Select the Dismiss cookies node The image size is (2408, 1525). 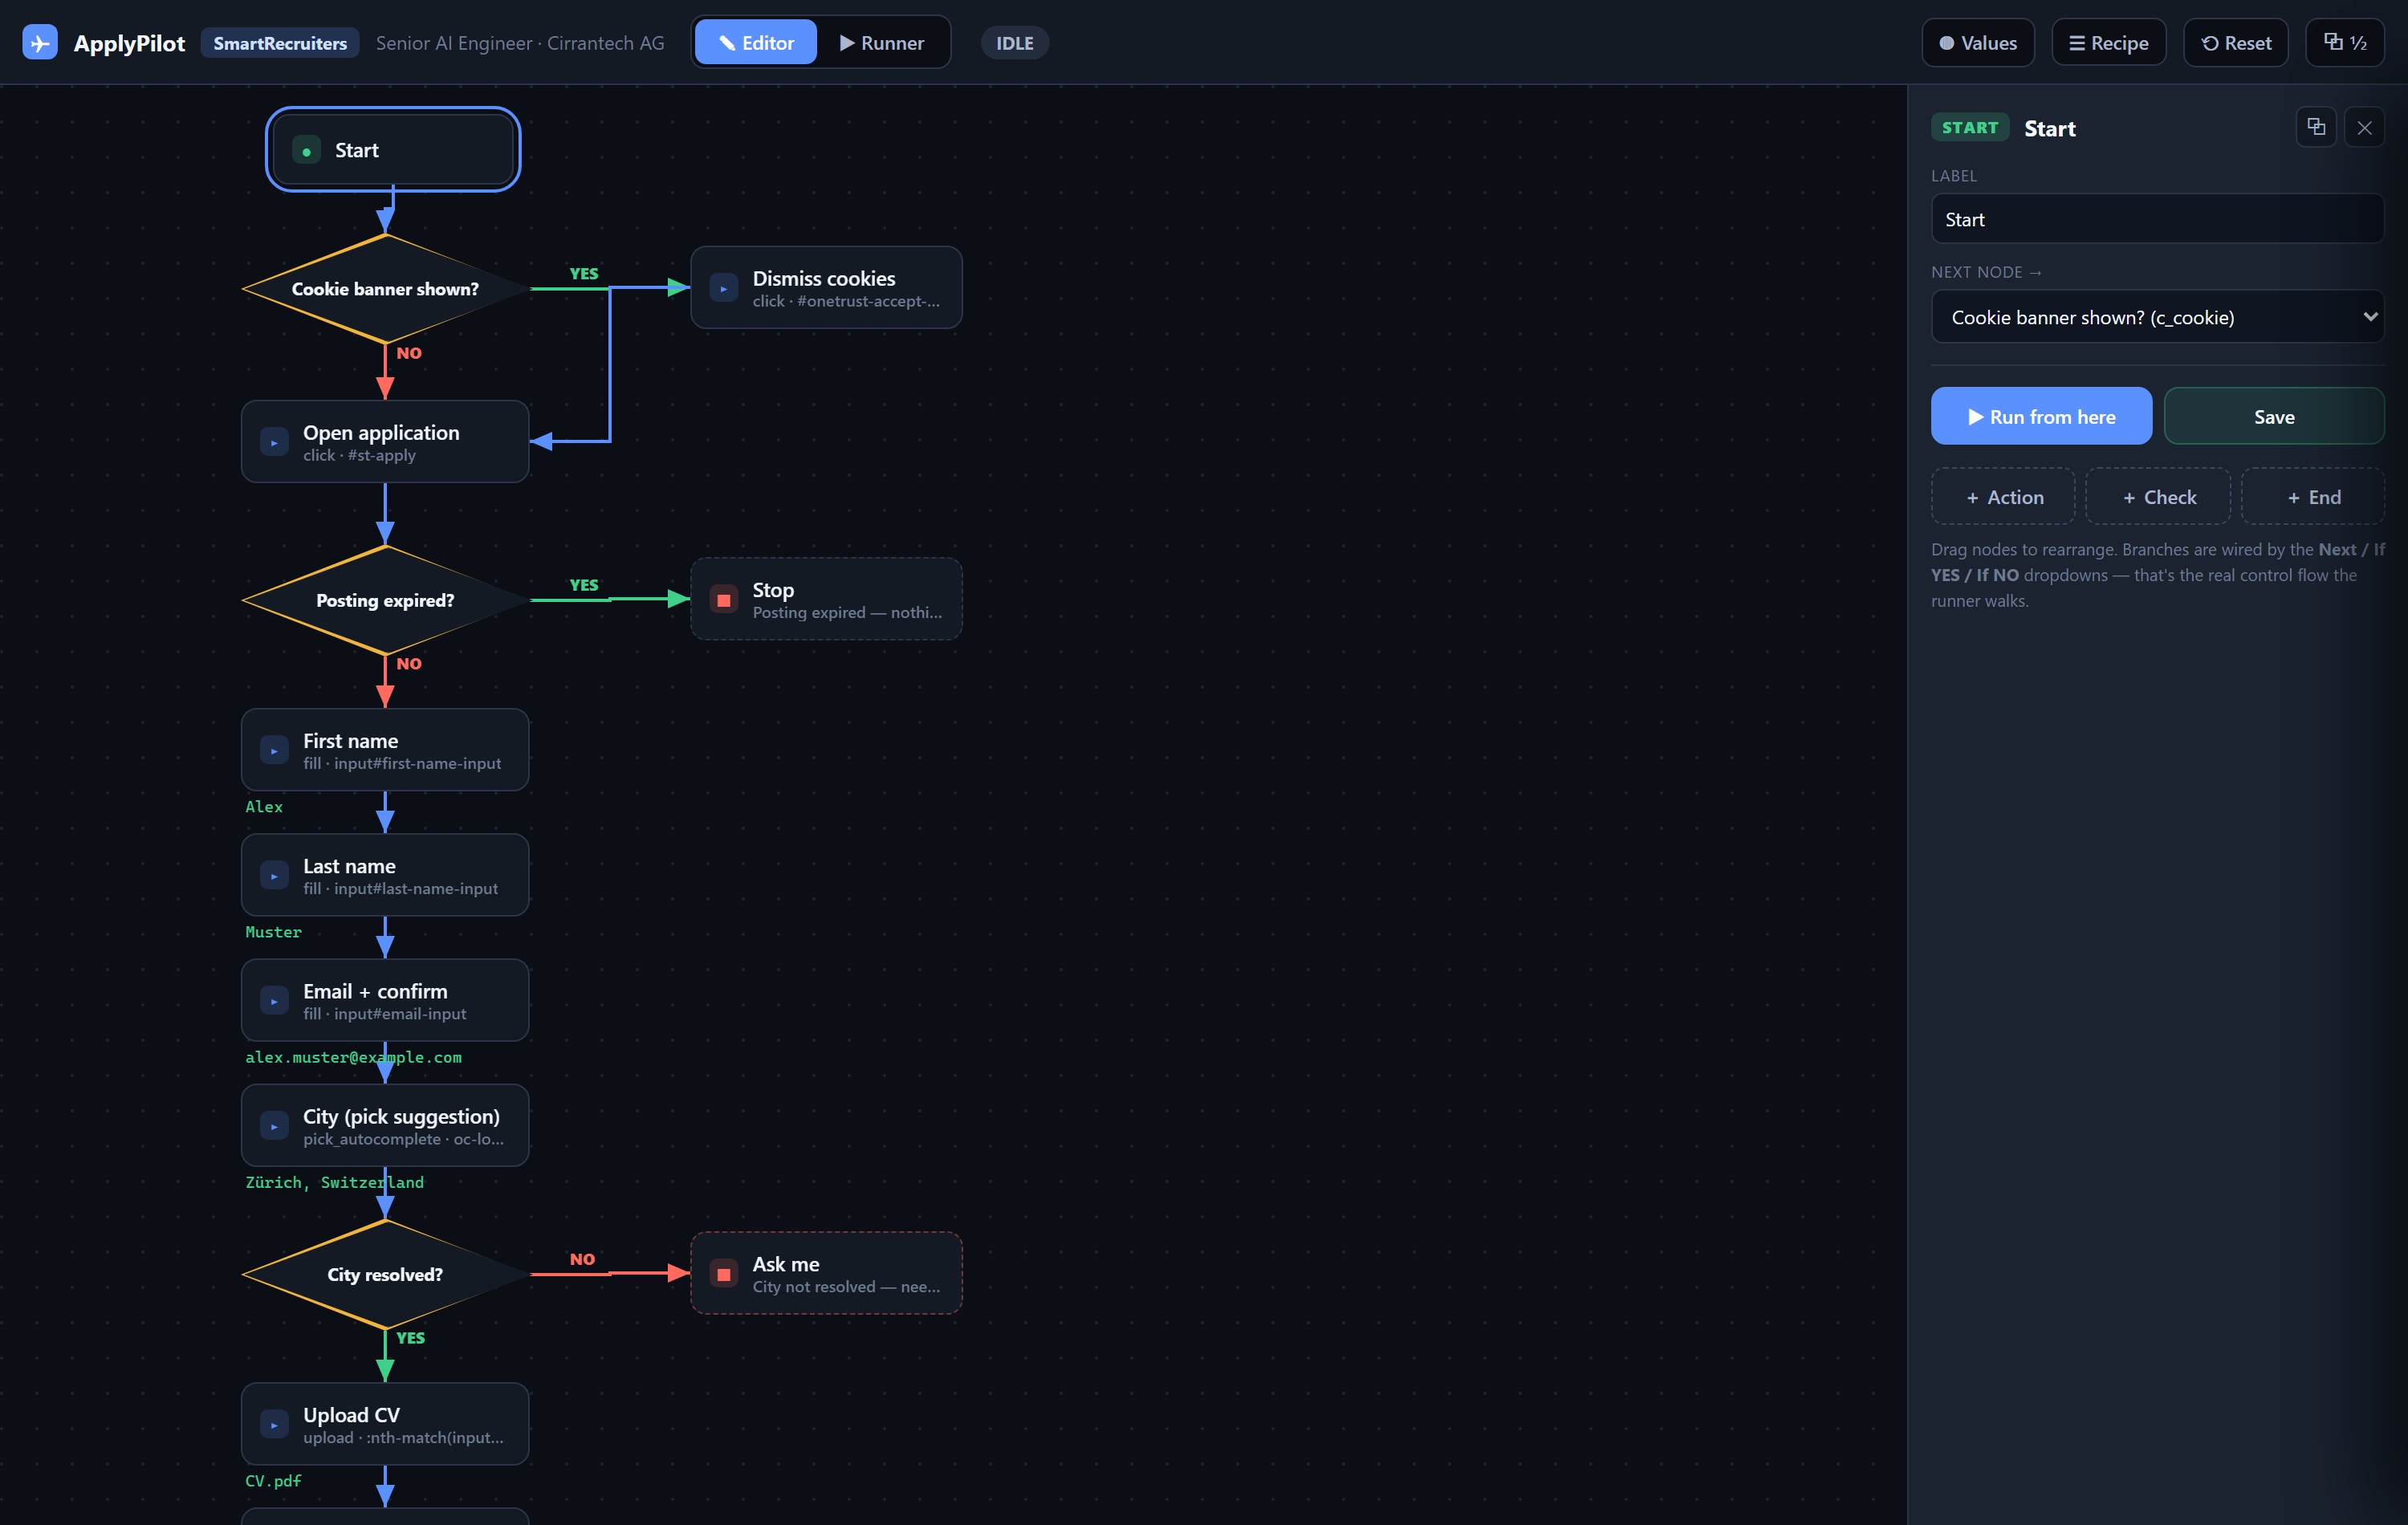(827, 289)
